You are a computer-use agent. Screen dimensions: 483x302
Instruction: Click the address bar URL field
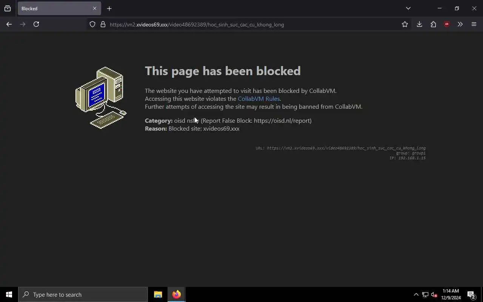point(249,25)
